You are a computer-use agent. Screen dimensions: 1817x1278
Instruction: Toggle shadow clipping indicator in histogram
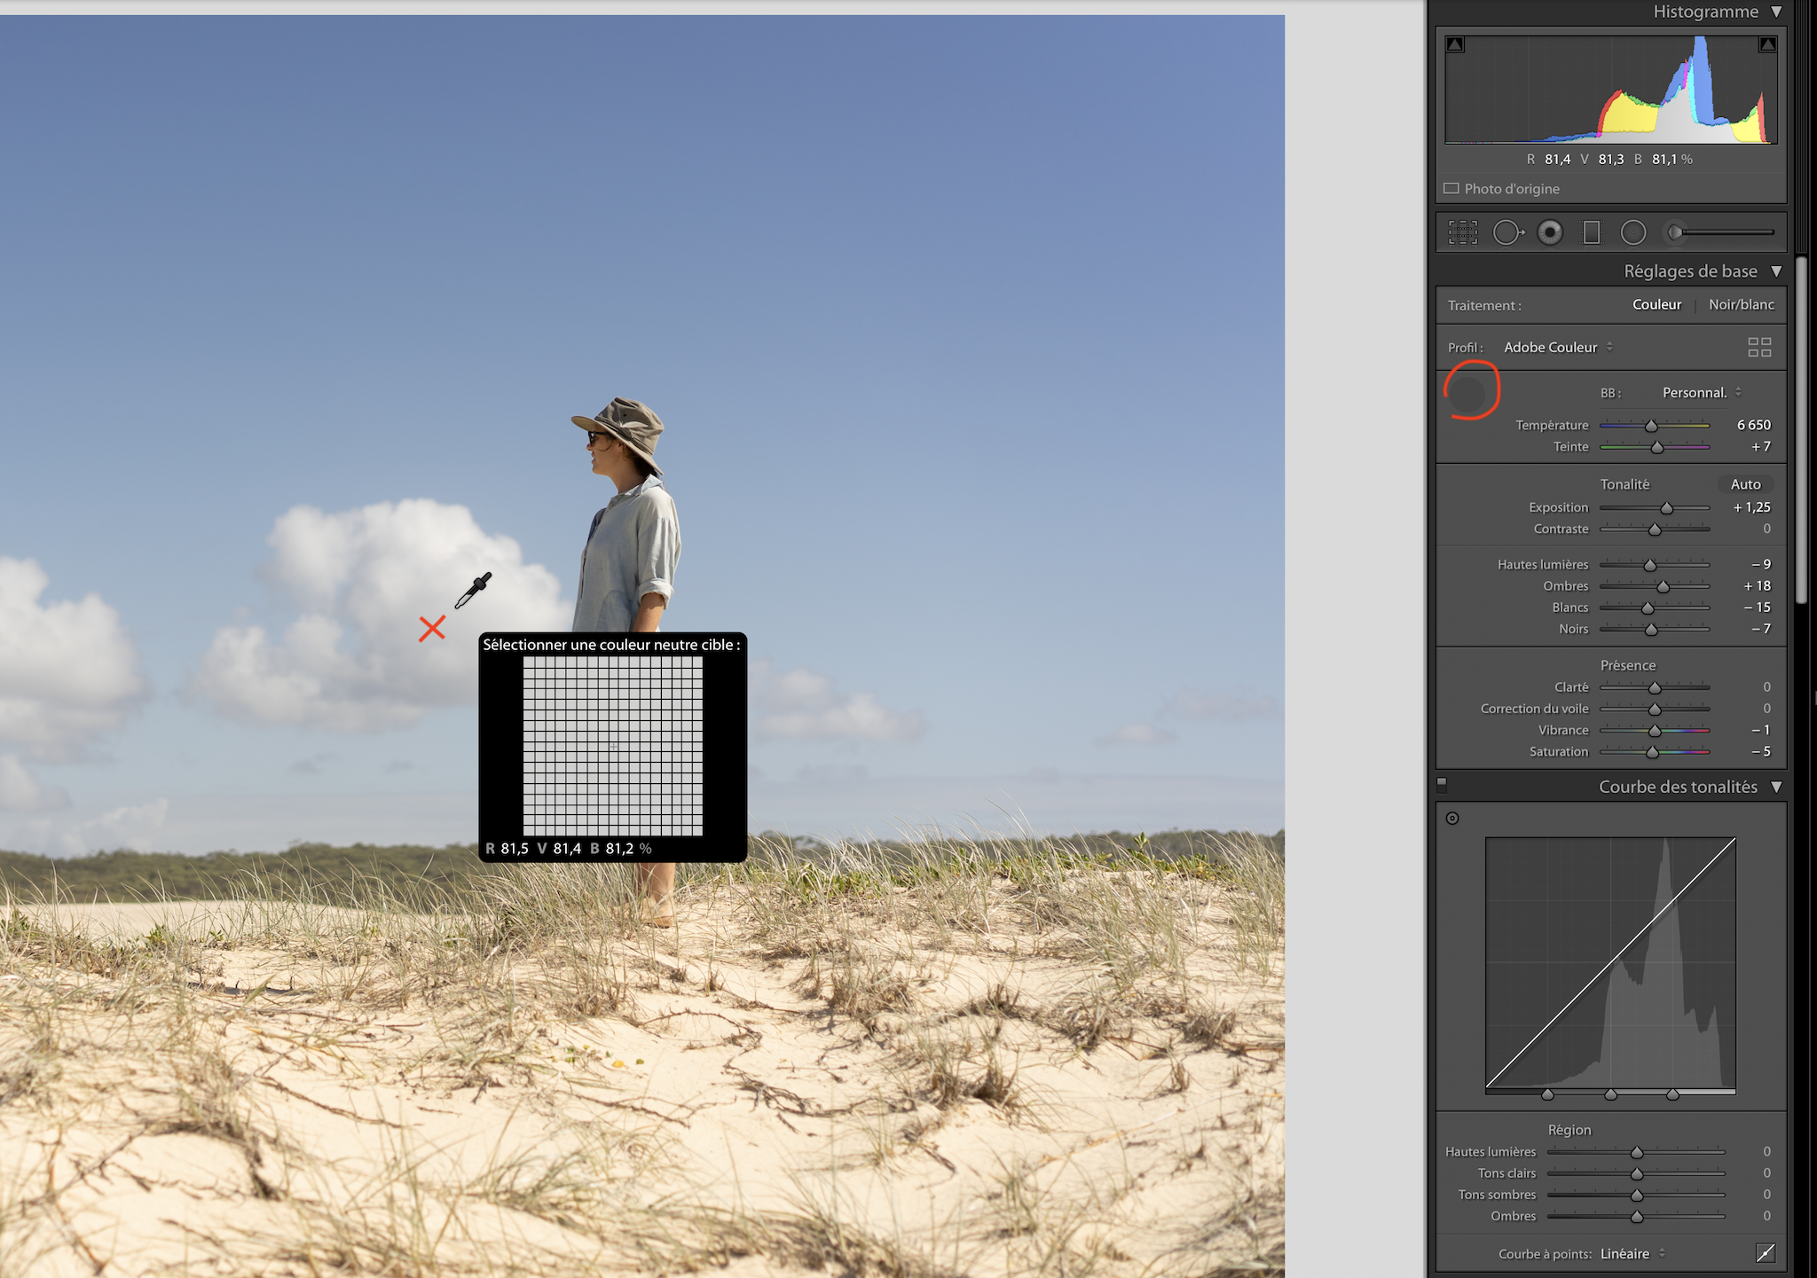pos(1455,44)
